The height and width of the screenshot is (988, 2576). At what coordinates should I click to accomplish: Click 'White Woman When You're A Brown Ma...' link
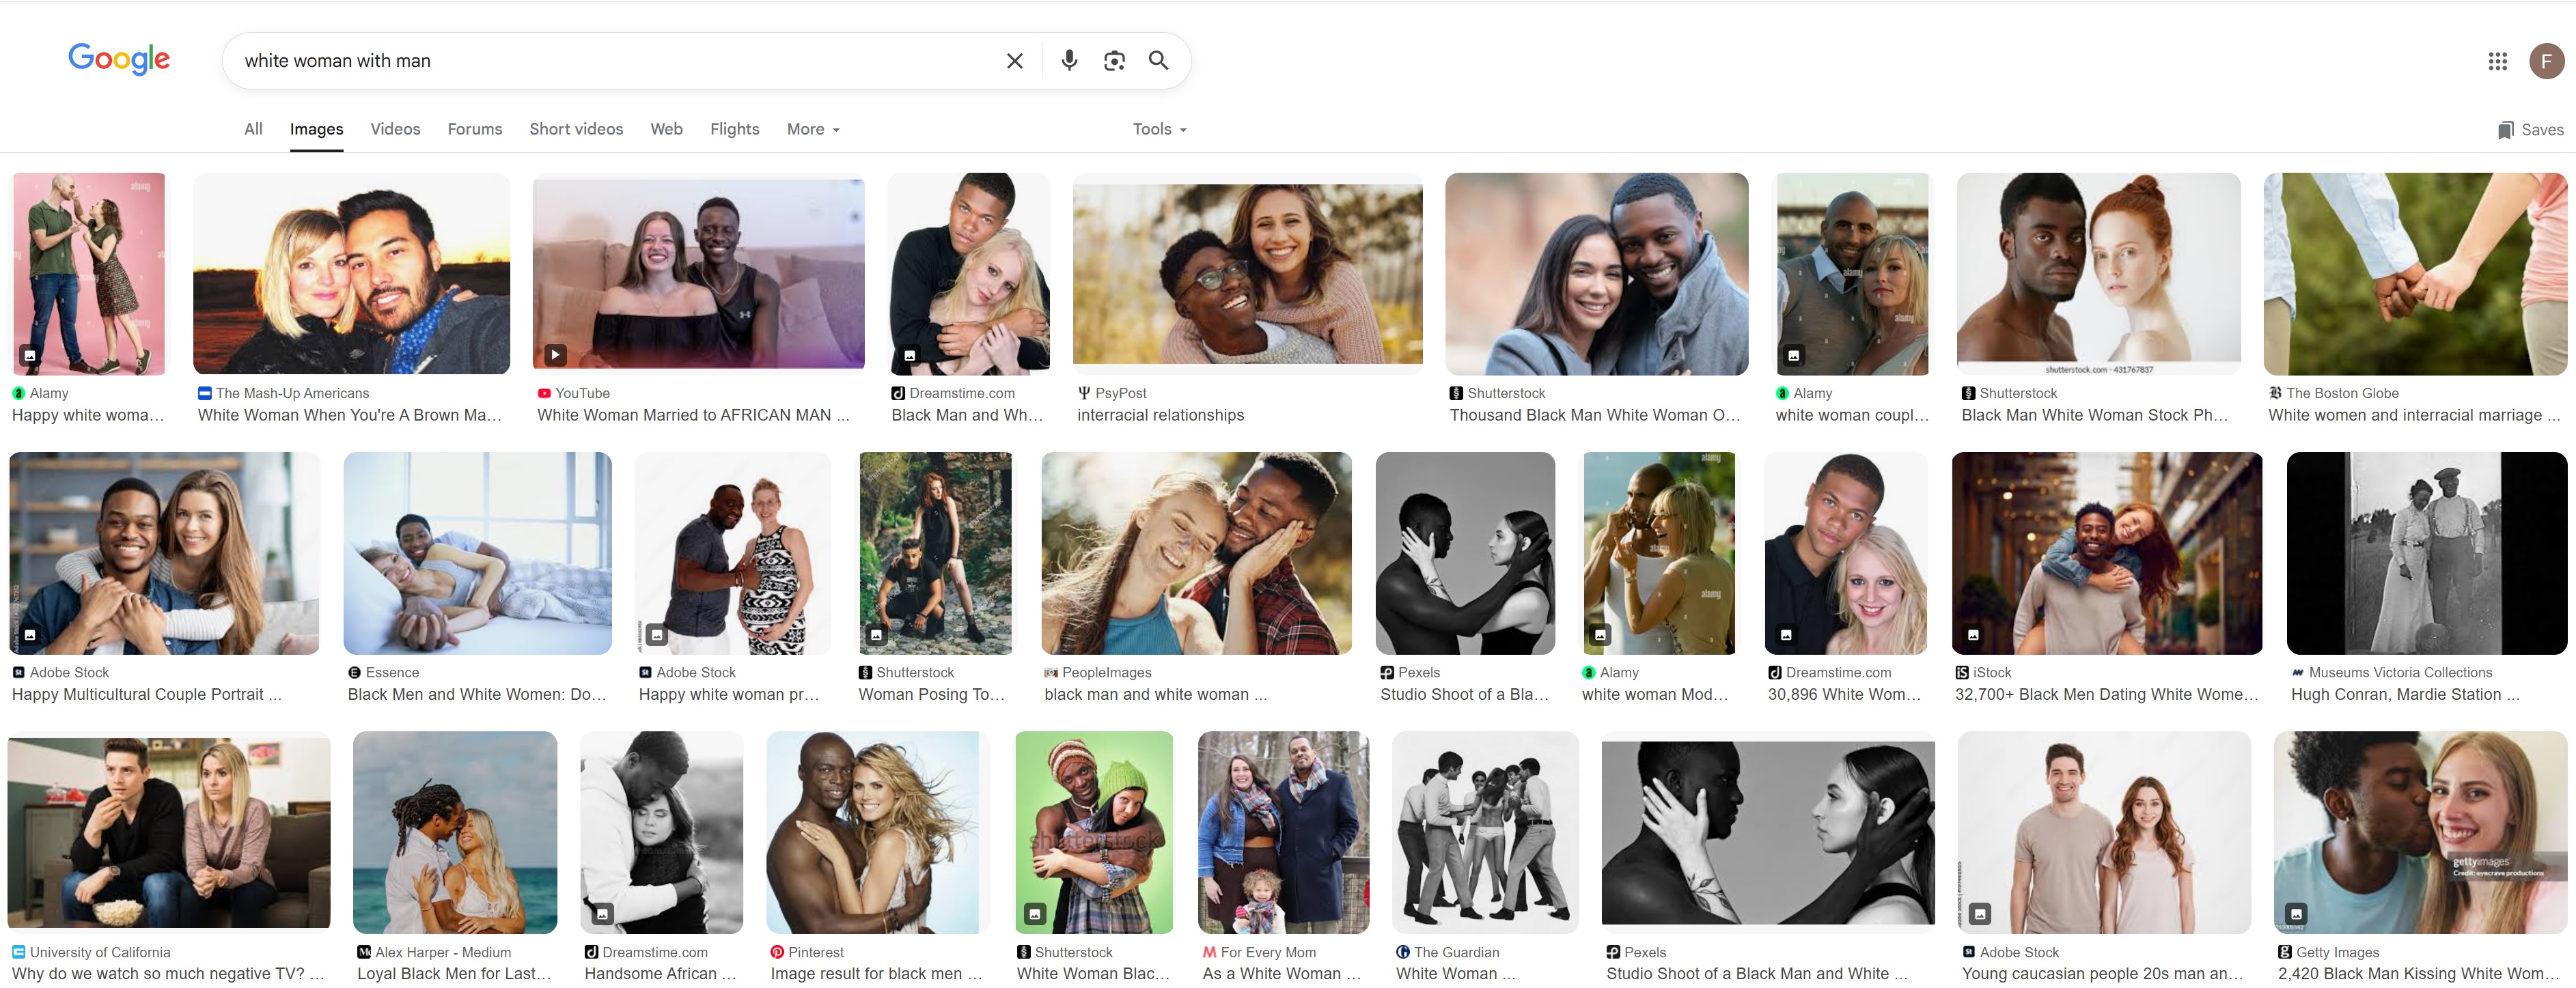pos(349,415)
